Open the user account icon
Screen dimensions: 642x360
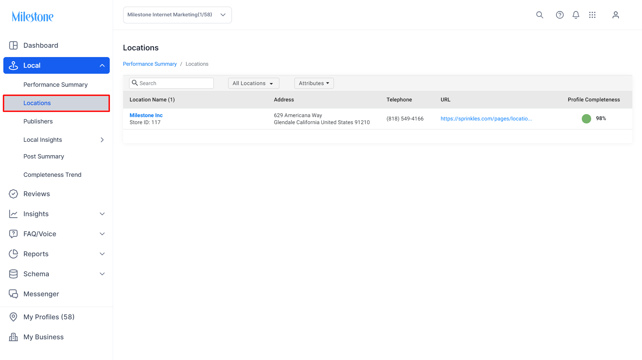[616, 15]
